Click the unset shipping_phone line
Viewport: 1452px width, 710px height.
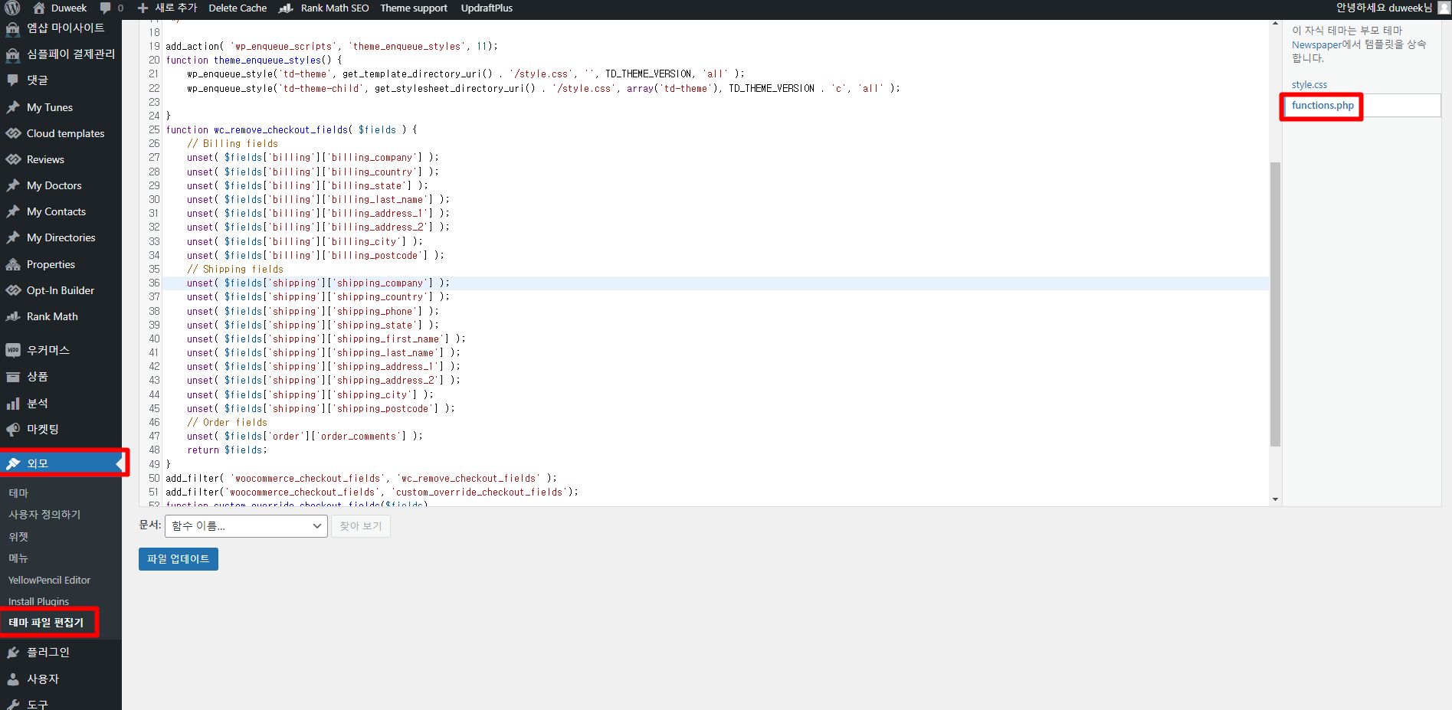(x=313, y=312)
